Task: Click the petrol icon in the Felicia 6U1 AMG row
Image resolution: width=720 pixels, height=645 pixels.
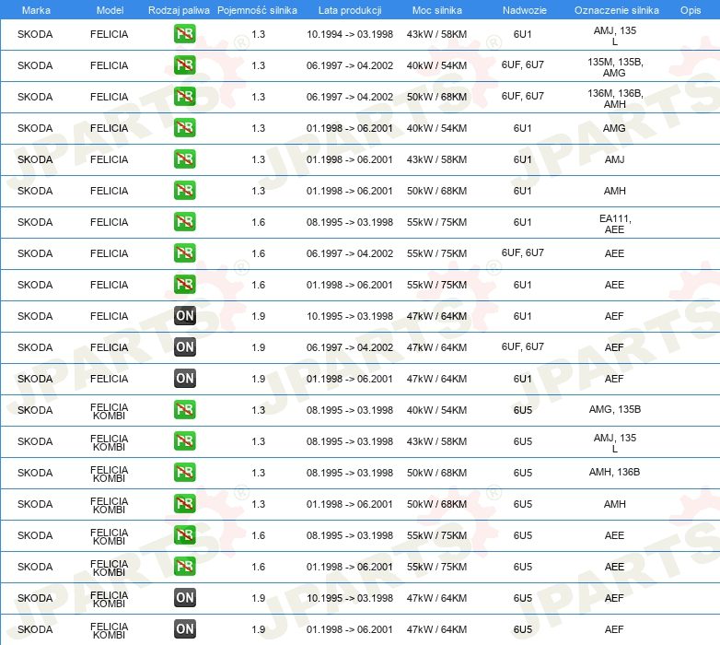Action: [184, 127]
